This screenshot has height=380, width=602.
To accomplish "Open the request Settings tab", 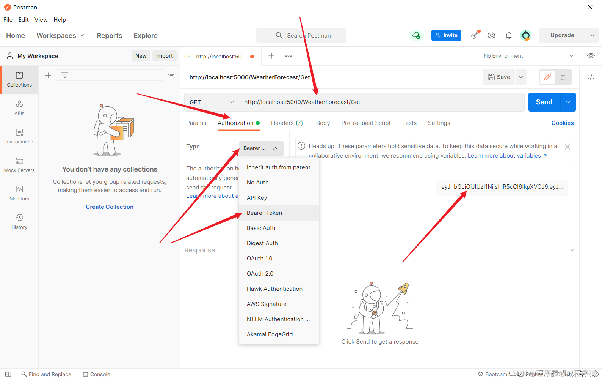I will [x=439, y=123].
